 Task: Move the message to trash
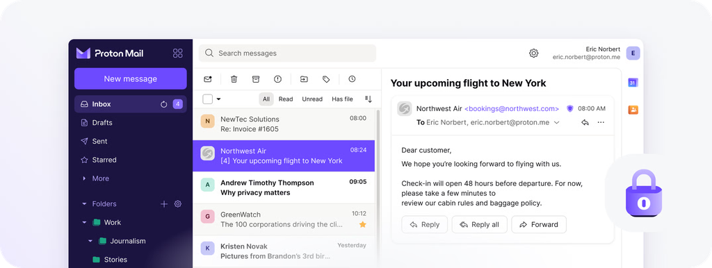pos(234,79)
